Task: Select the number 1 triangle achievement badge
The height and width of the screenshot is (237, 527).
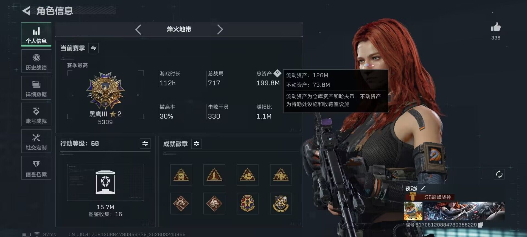Action: click(x=214, y=175)
